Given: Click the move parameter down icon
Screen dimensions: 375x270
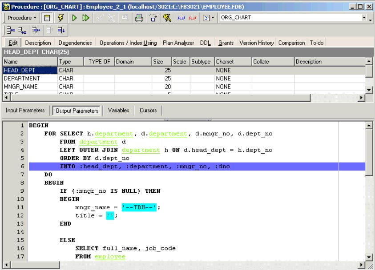Looking at the screenshot, I should 61,30.
